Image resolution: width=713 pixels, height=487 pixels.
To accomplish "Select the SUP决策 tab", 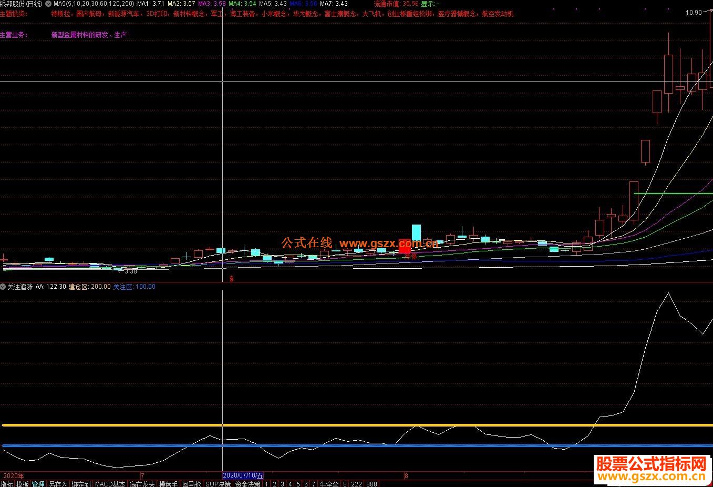I will click(x=218, y=484).
